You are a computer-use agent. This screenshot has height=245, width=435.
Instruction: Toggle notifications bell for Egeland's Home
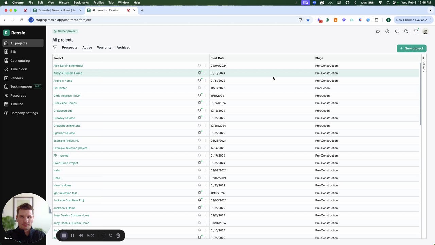(199, 133)
